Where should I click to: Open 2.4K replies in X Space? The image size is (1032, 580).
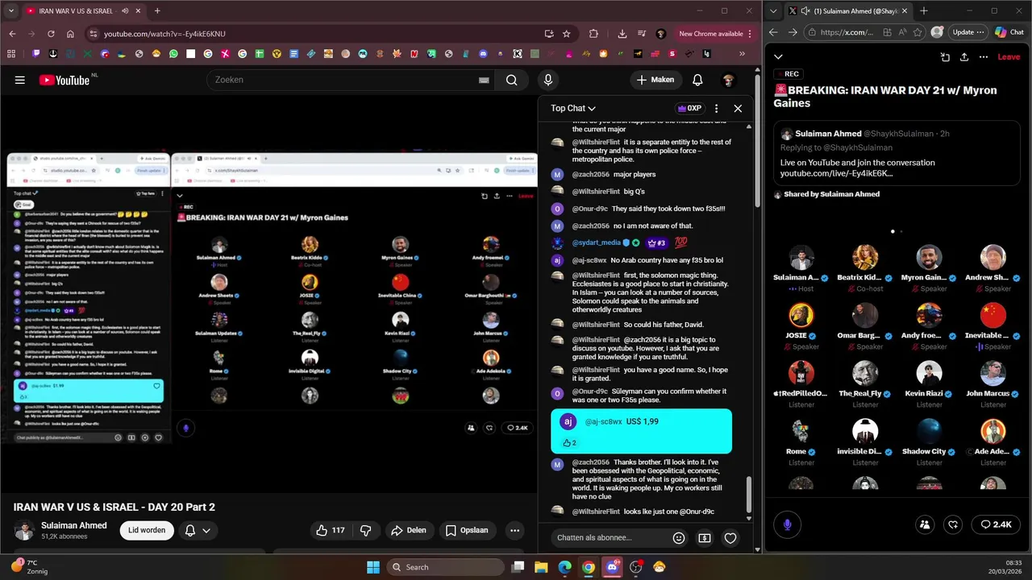[x=996, y=524]
